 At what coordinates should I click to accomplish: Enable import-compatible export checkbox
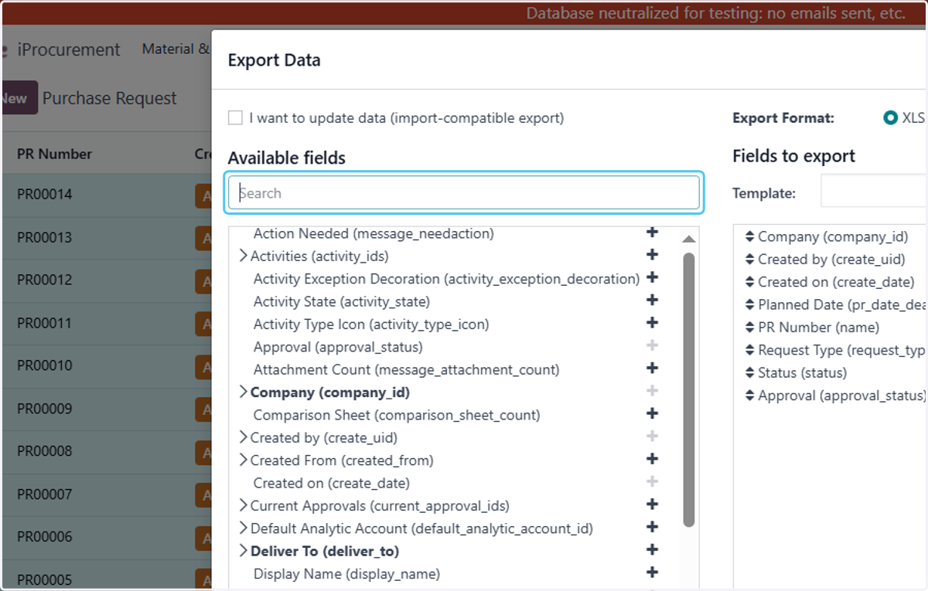(235, 118)
